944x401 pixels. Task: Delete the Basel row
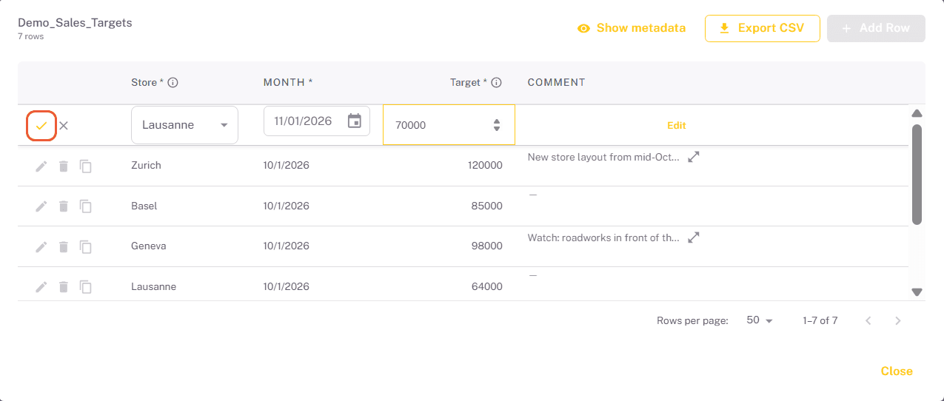click(64, 206)
